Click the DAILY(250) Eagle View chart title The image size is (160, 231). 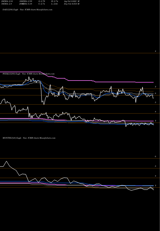(x=27, y=10)
